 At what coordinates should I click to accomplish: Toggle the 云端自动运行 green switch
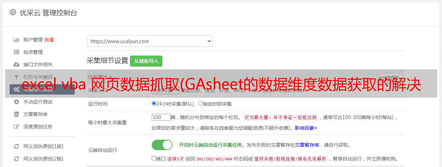coord(162,145)
